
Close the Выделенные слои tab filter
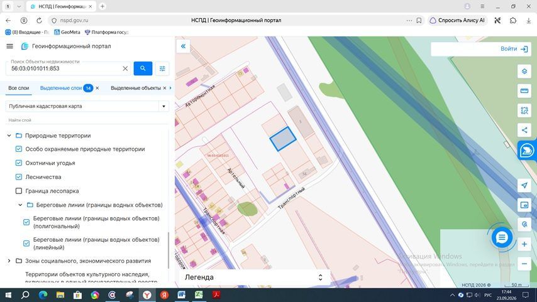pos(97,89)
